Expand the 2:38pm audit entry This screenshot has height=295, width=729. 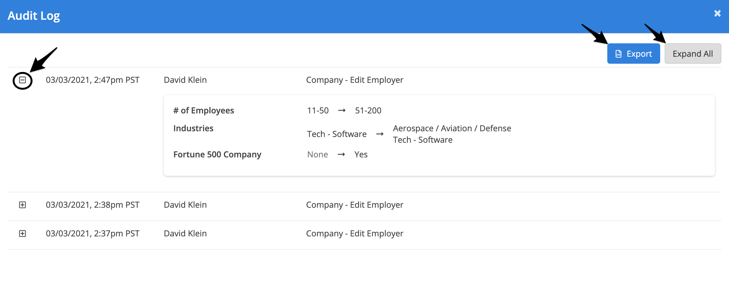(x=22, y=205)
